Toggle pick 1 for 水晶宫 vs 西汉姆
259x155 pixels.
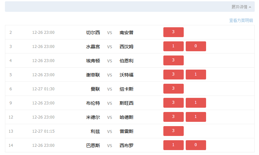pyautogui.click(x=173, y=46)
